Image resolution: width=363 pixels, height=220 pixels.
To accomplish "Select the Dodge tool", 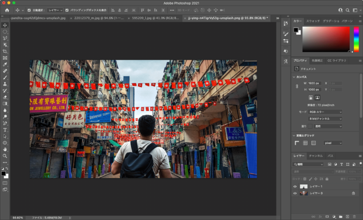I will click(5, 117).
